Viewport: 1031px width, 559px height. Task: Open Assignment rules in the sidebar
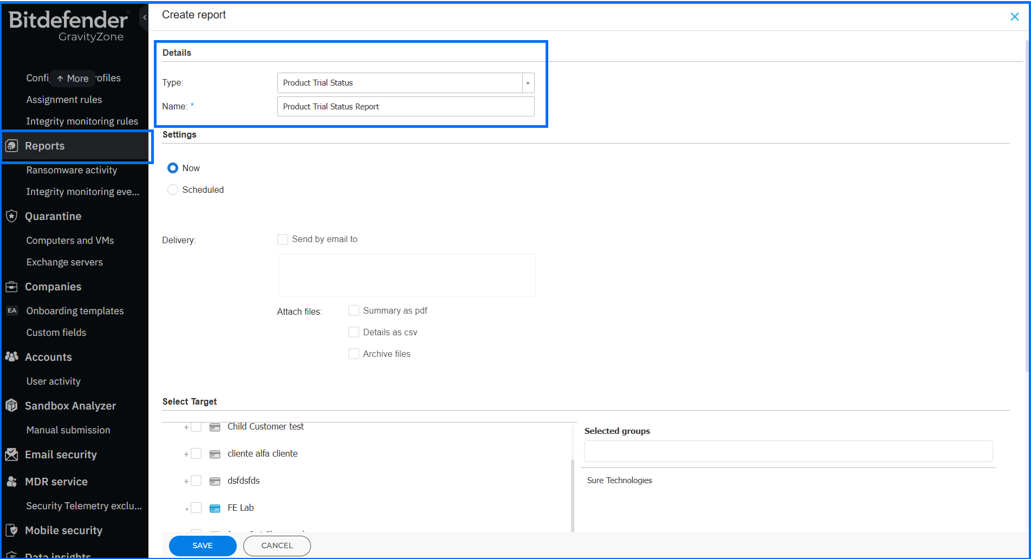click(64, 100)
